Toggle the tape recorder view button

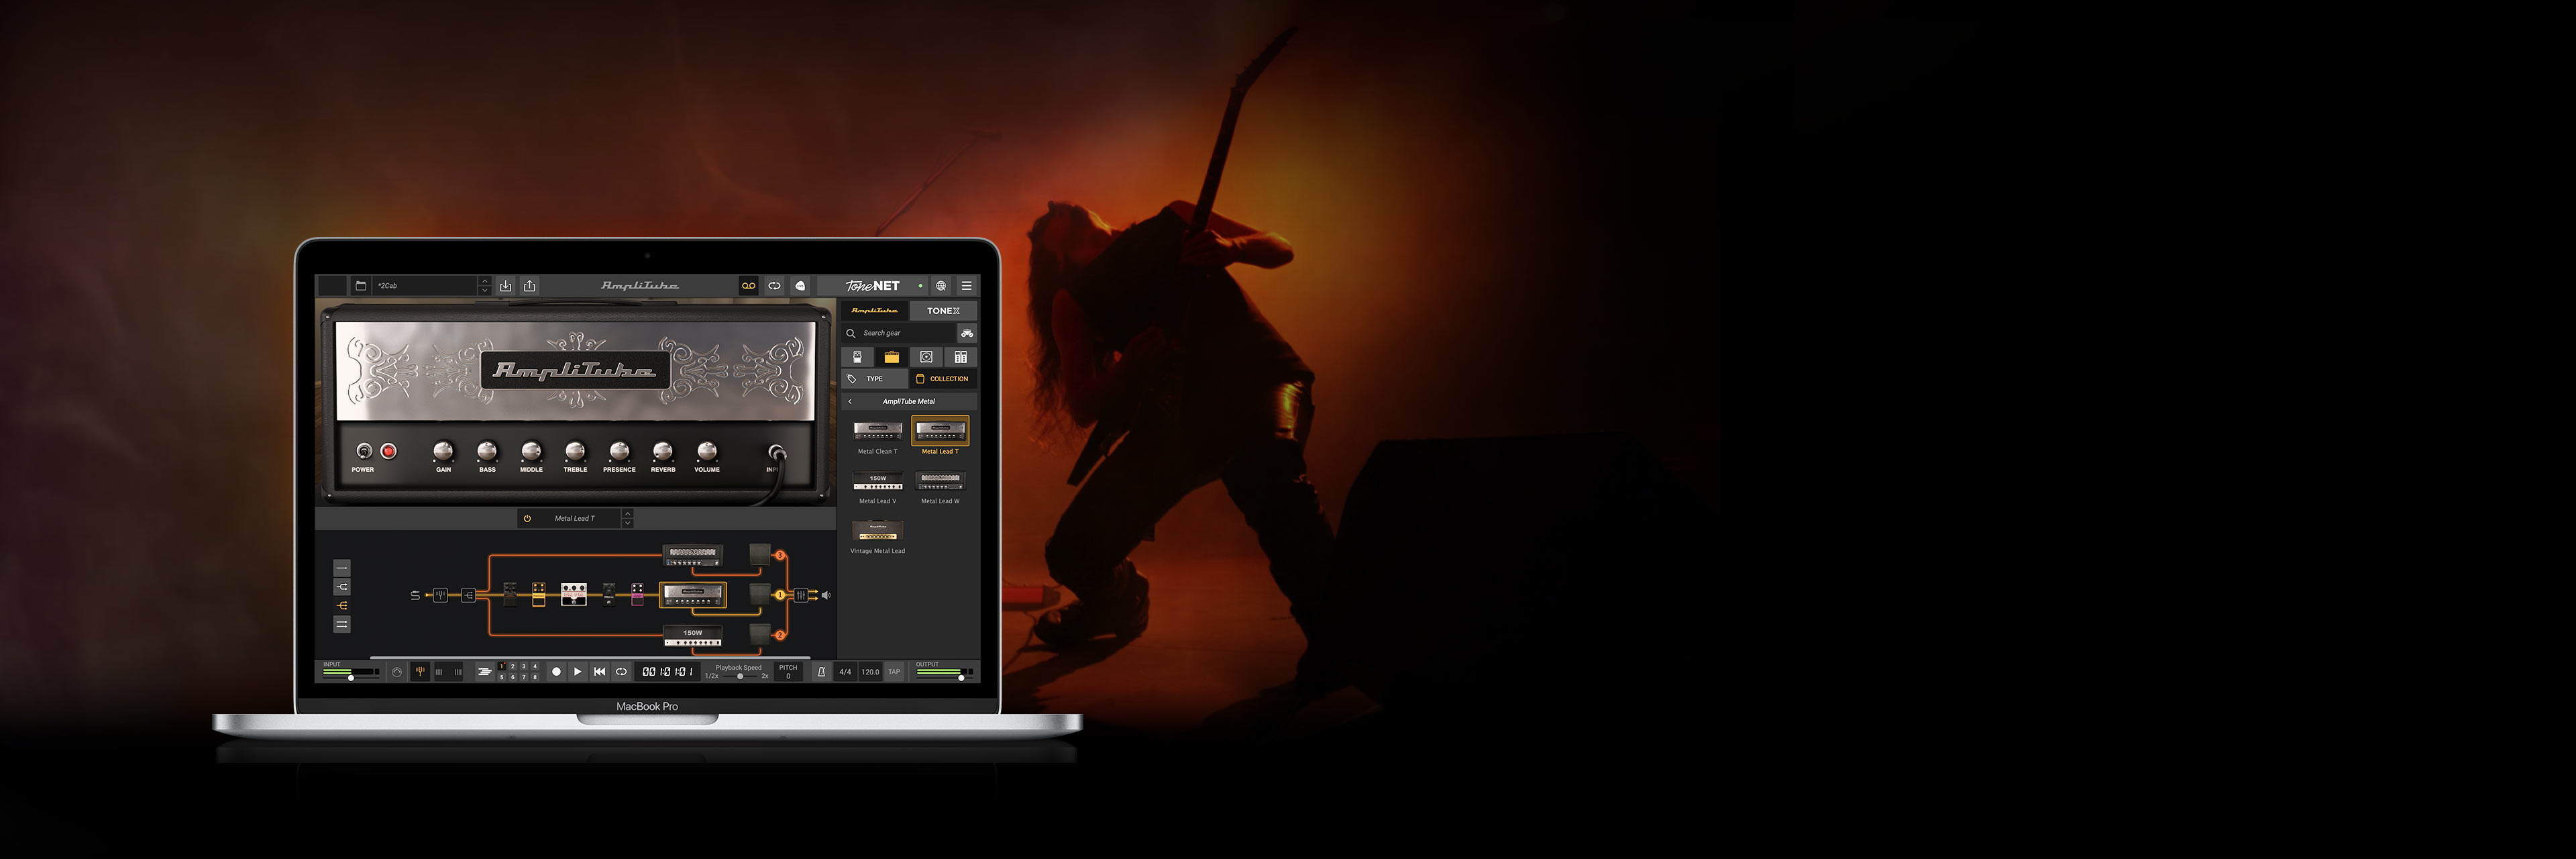click(748, 286)
